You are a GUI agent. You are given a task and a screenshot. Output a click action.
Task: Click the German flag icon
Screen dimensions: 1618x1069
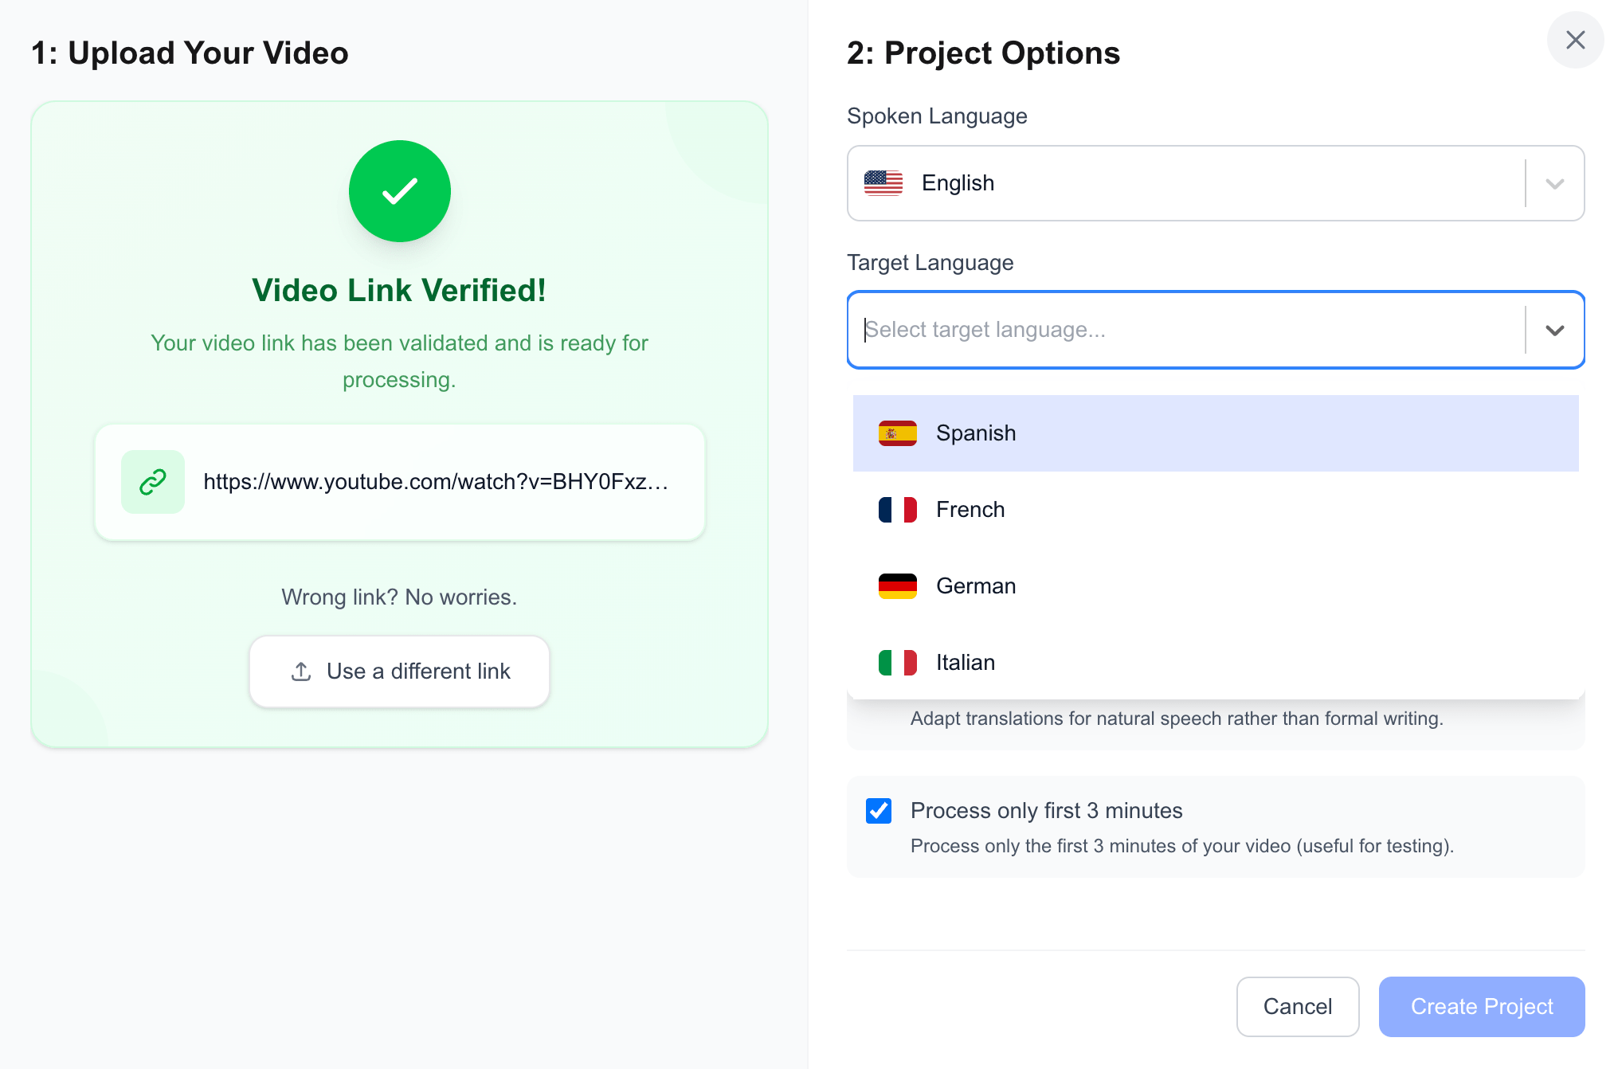tap(897, 585)
